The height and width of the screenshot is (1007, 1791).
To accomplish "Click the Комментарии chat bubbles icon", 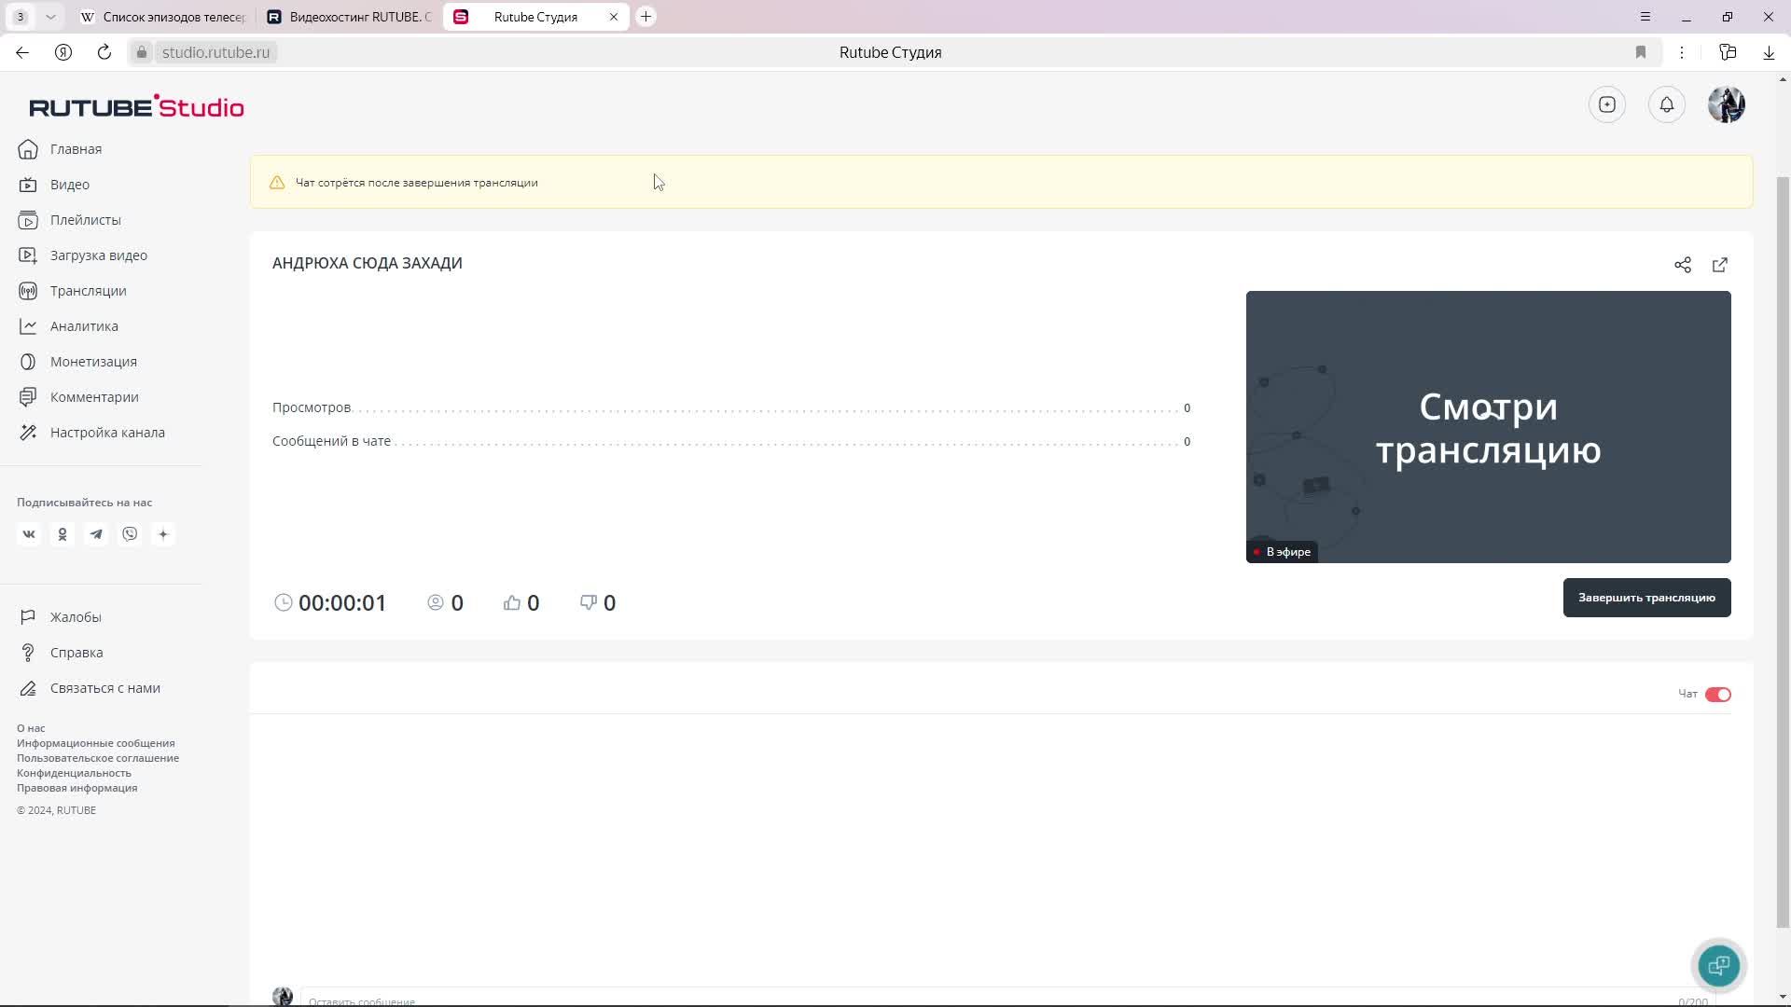I will (x=28, y=397).
